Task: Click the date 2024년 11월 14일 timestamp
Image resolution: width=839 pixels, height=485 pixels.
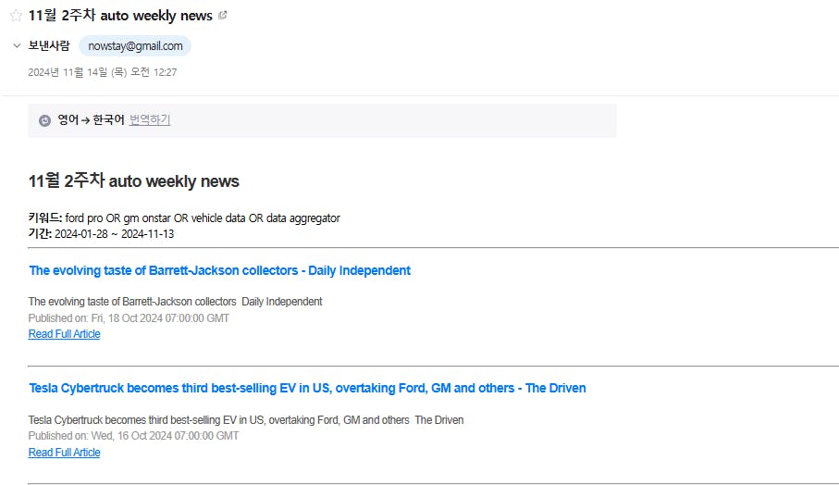Action: pyautogui.click(x=102, y=72)
